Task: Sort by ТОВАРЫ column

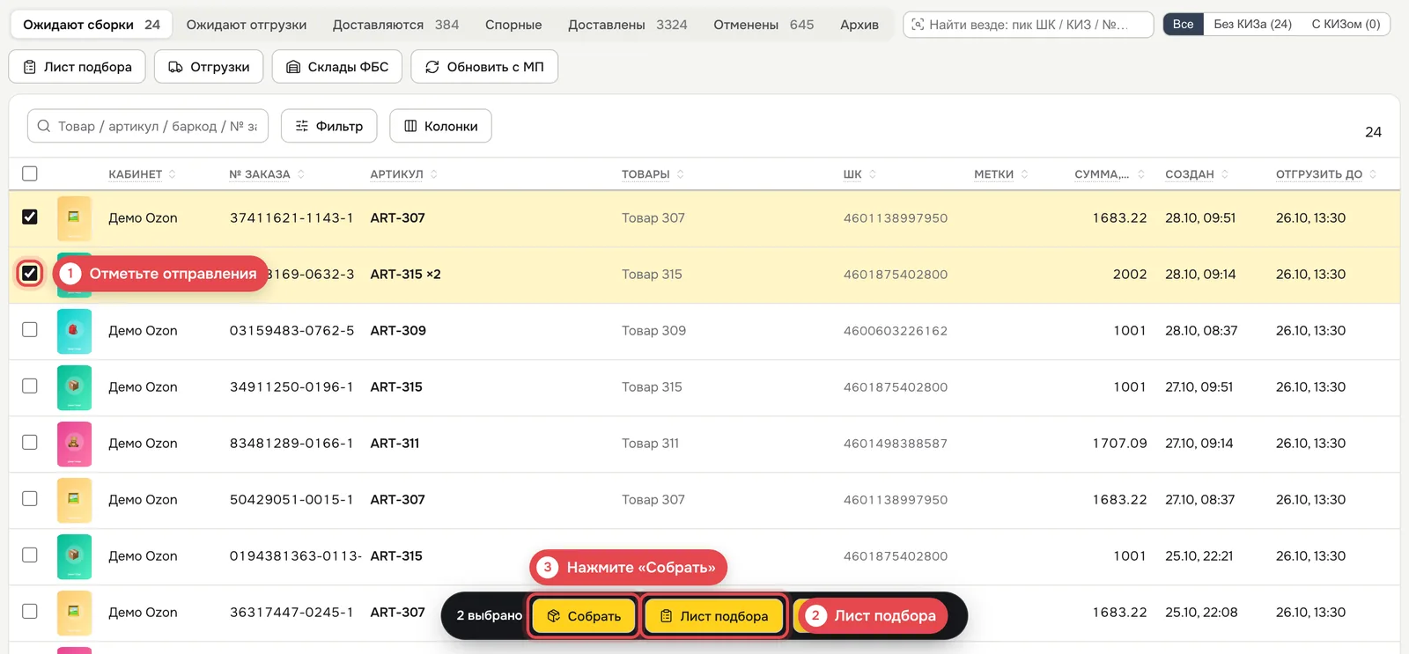Action: click(653, 174)
